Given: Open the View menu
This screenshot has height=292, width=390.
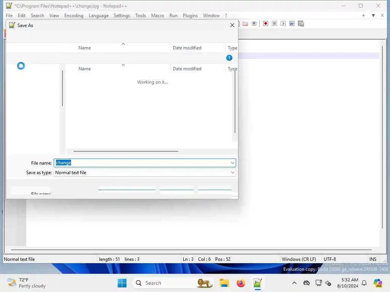Looking at the screenshot, I should coord(54,15).
